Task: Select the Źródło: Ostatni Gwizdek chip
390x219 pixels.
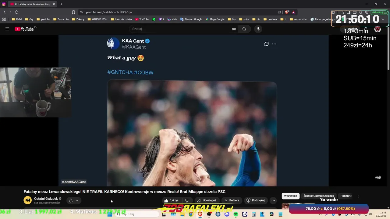Action: [x=319, y=196]
